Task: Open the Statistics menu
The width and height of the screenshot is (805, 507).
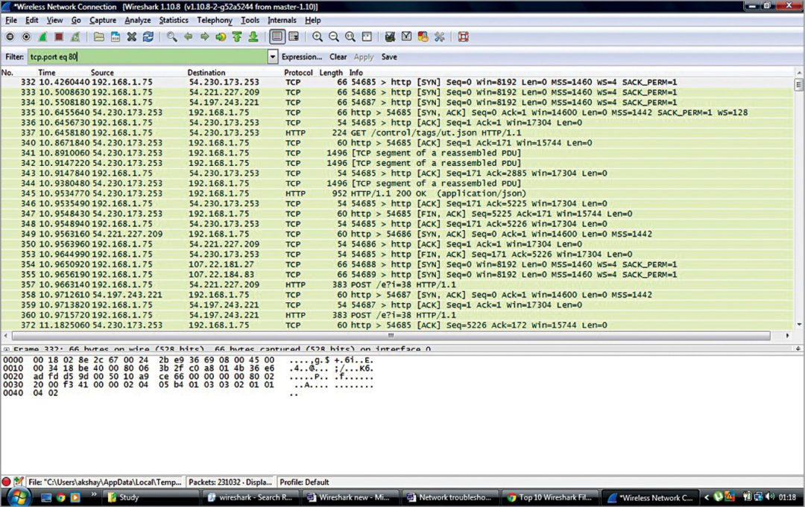Action: [x=173, y=20]
